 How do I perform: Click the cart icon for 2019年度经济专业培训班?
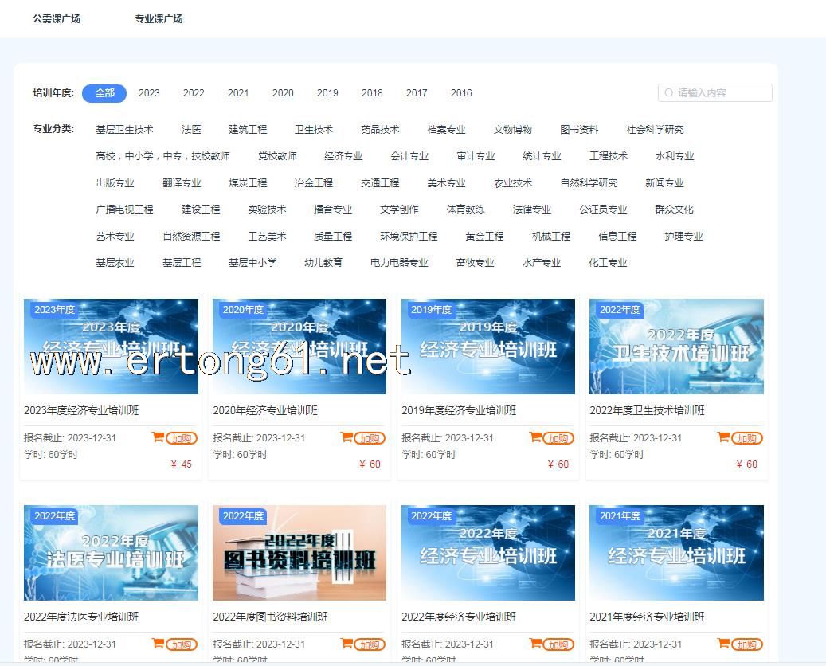point(535,437)
